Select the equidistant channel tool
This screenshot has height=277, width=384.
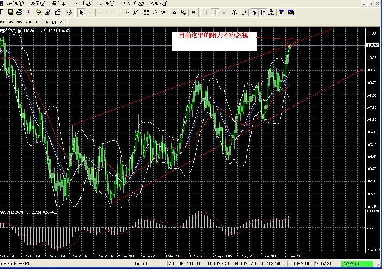pos(127,12)
